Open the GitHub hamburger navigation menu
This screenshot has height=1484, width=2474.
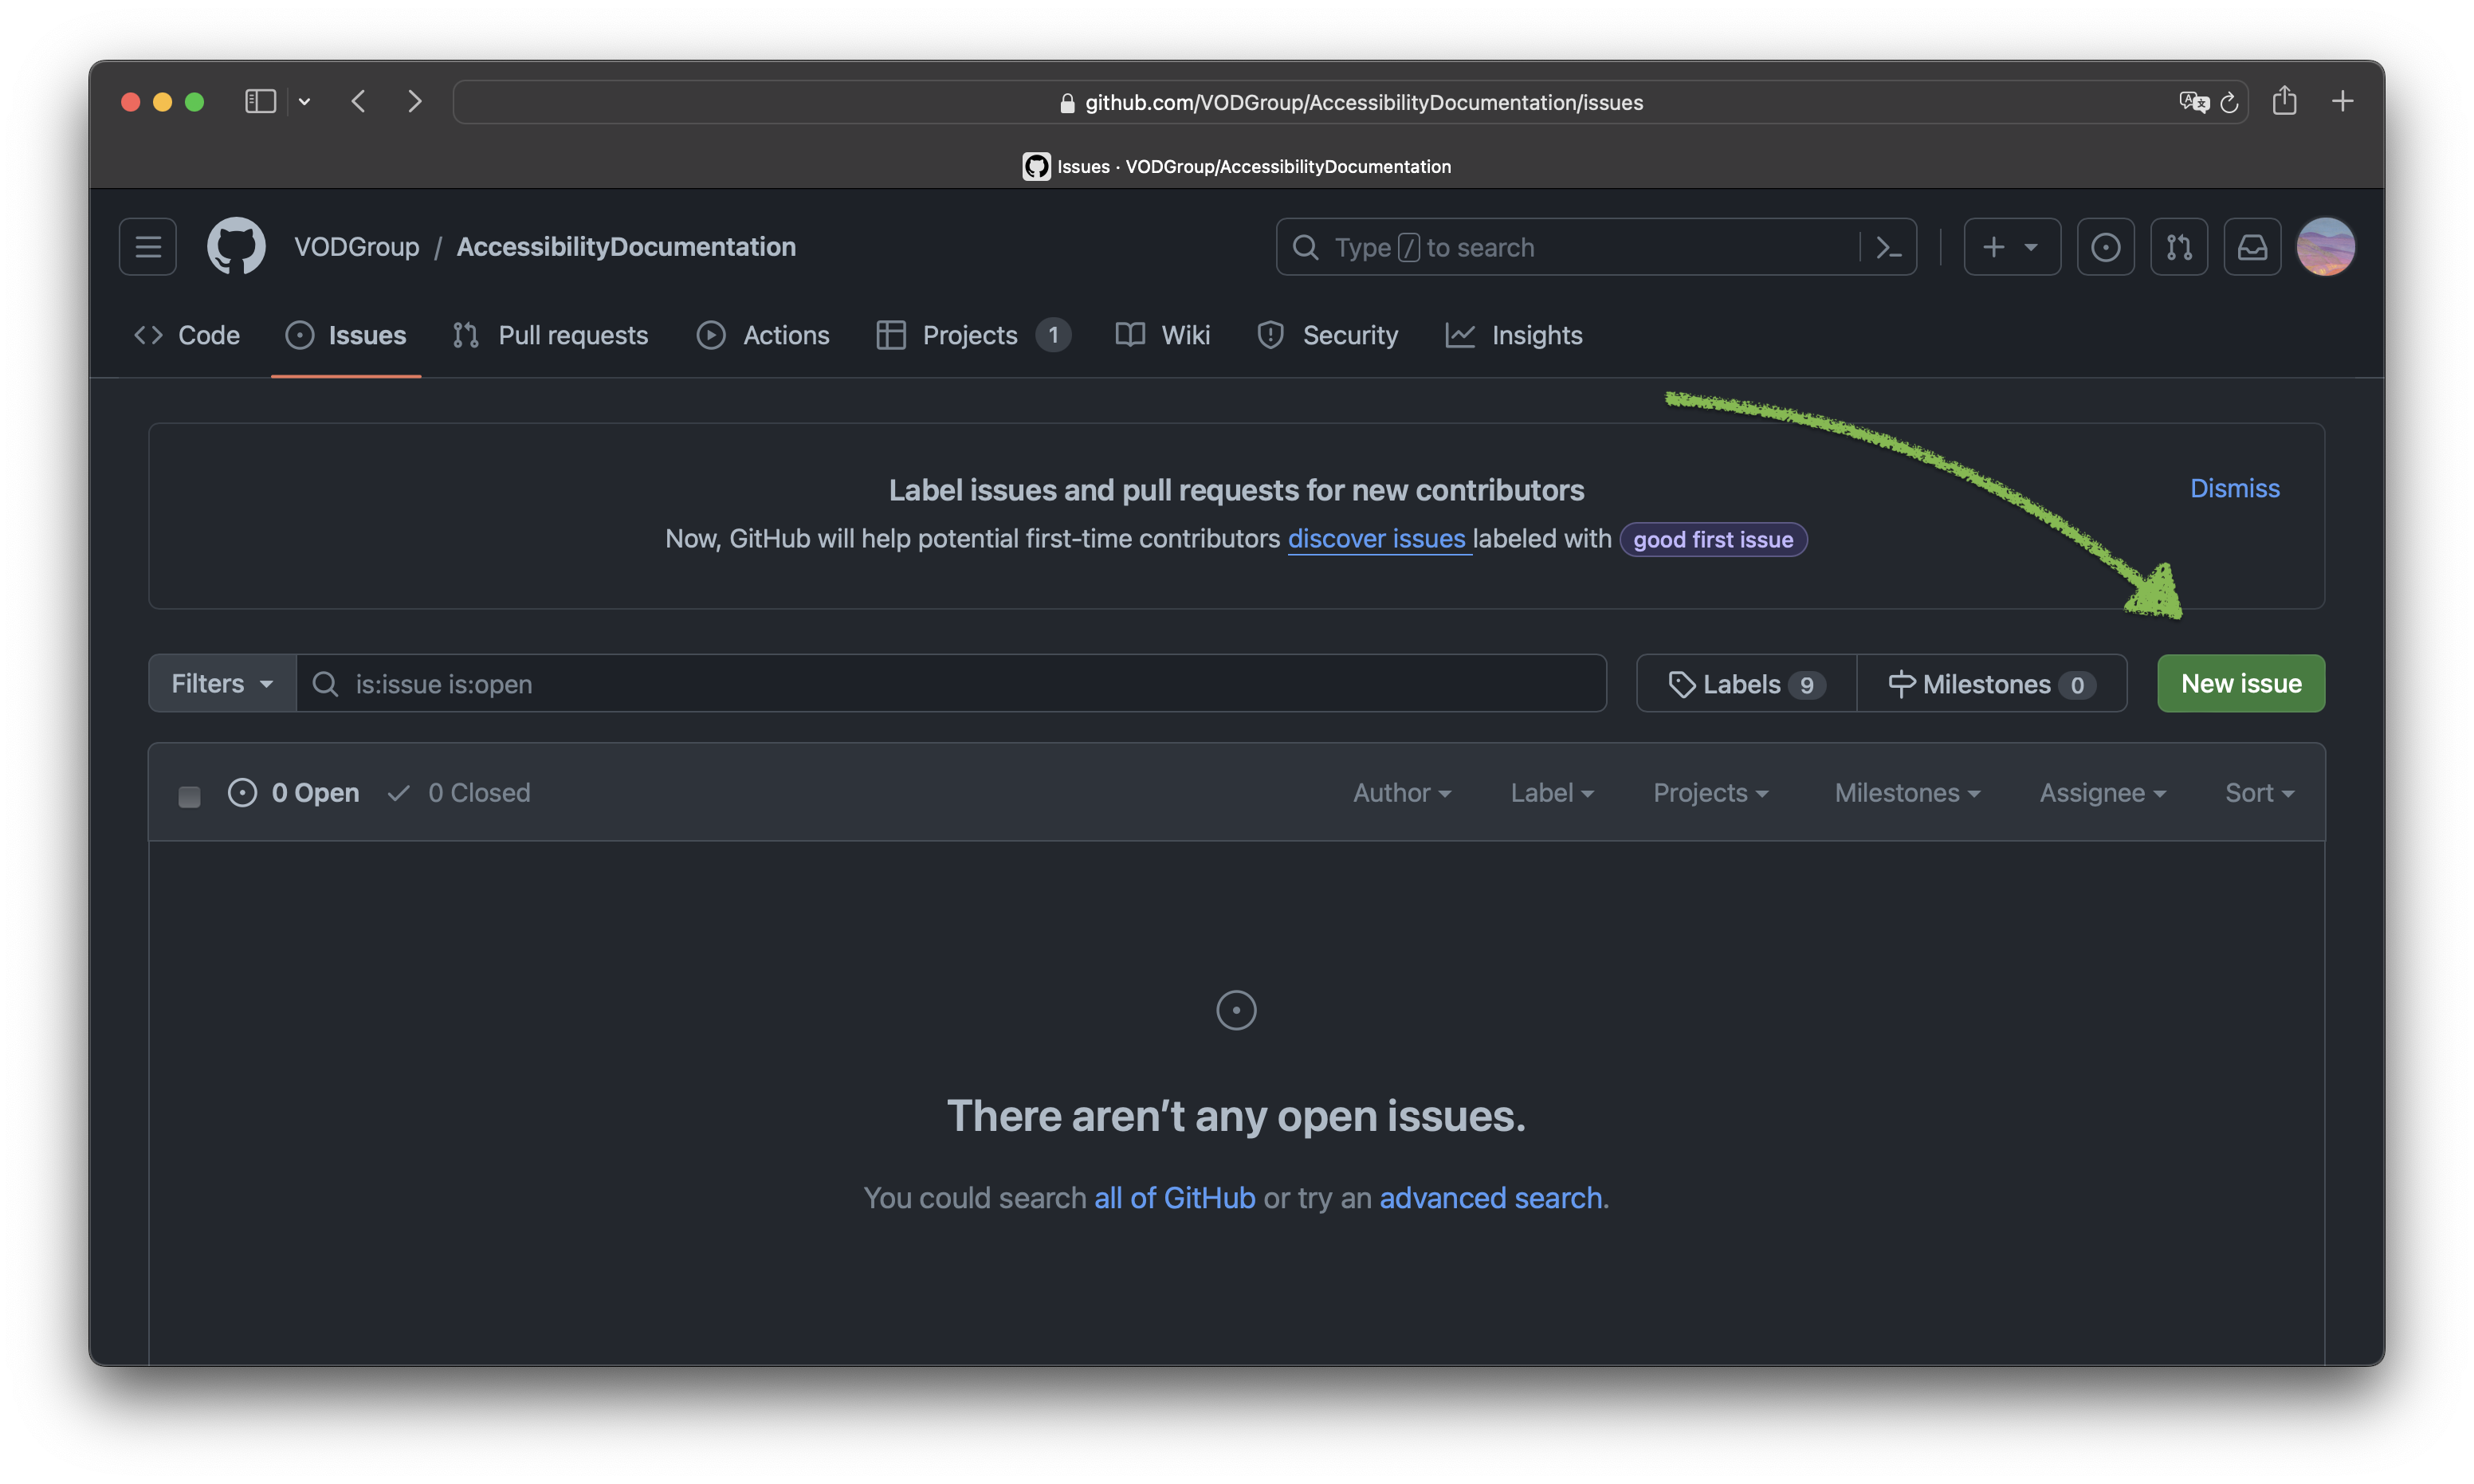[x=148, y=247]
